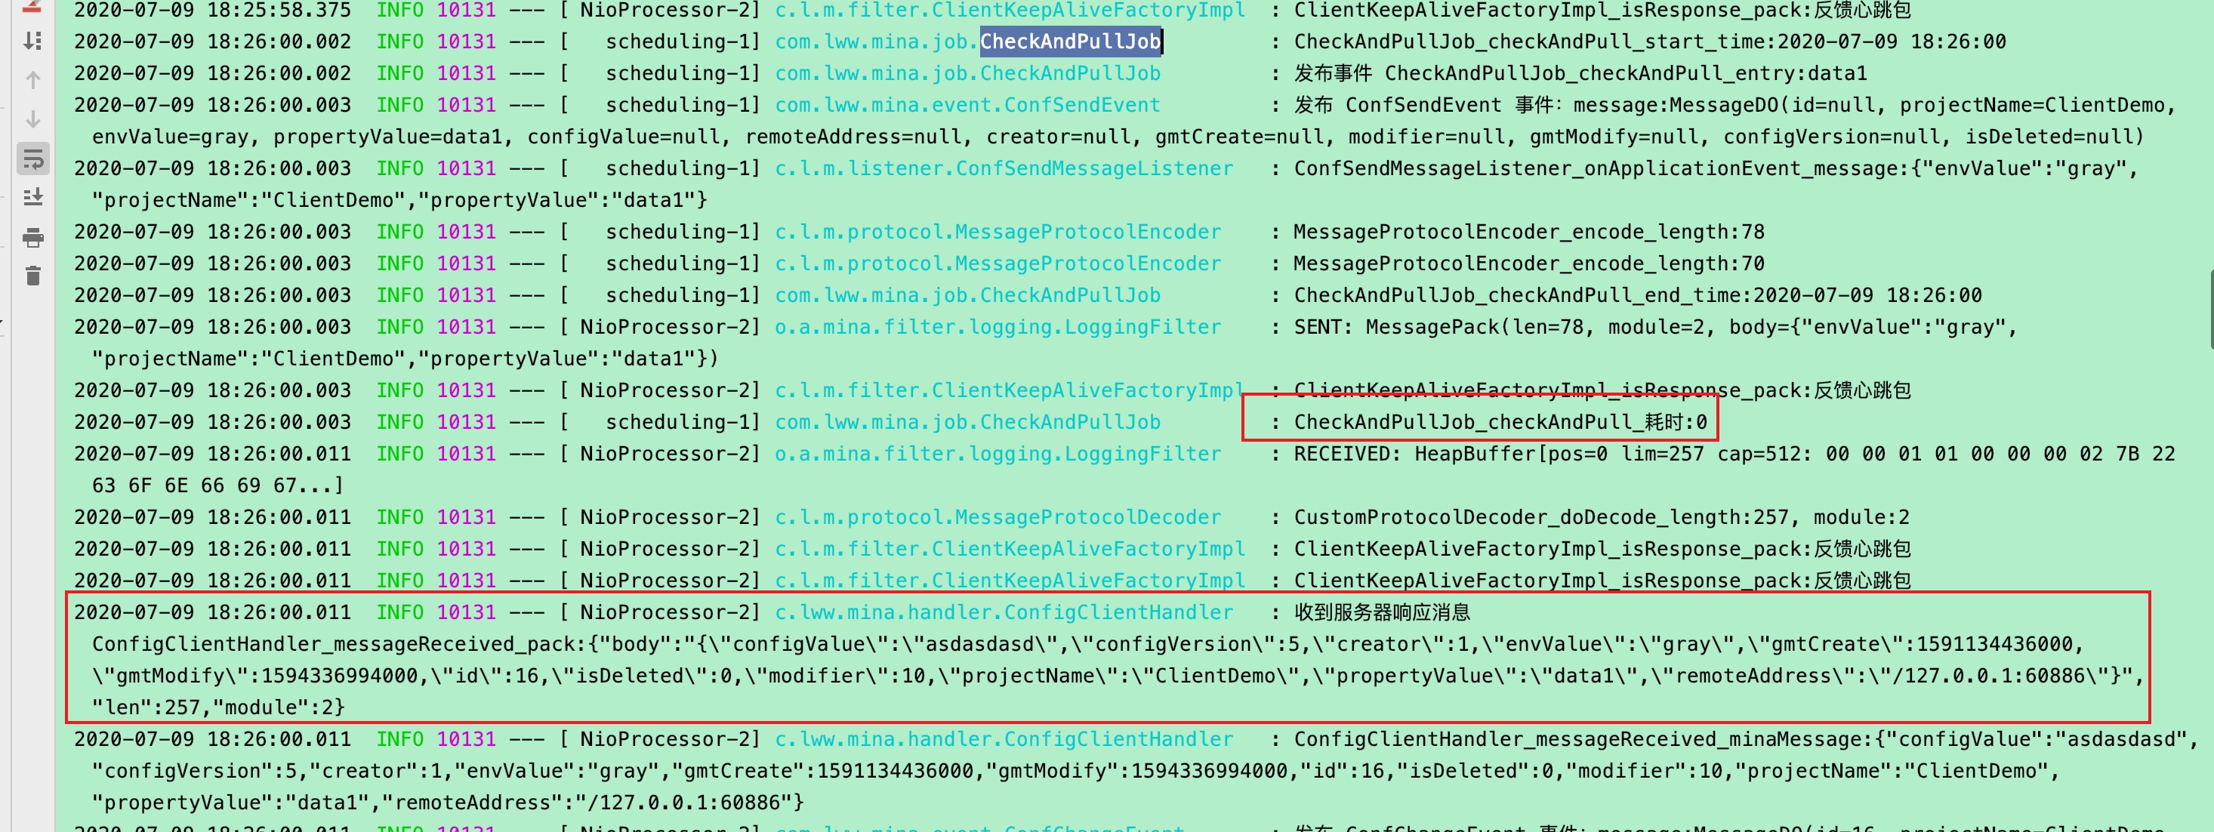The image size is (2214, 832).
Task: Go to next stack trace down arrow
Action: pos(32,119)
